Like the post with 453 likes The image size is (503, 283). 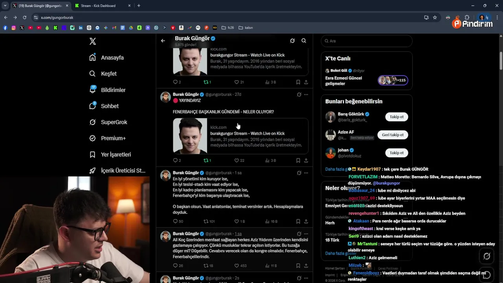pyautogui.click(x=240, y=266)
